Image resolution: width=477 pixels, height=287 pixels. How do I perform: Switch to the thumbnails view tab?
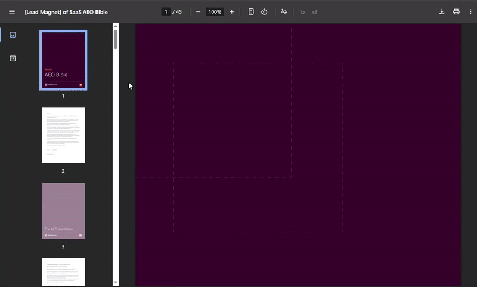(x=13, y=35)
